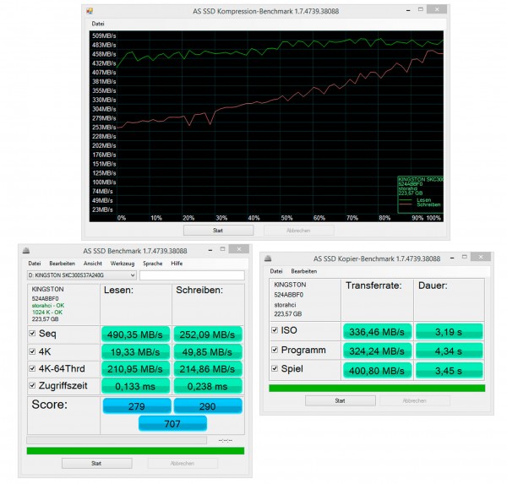Click Start in the AS SSD Benchmark window
The image size is (507, 484).
pyautogui.click(x=96, y=463)
